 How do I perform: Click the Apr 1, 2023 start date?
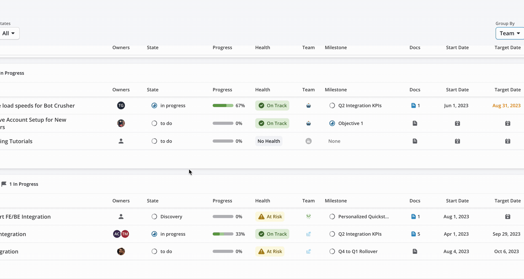[456, 234]
